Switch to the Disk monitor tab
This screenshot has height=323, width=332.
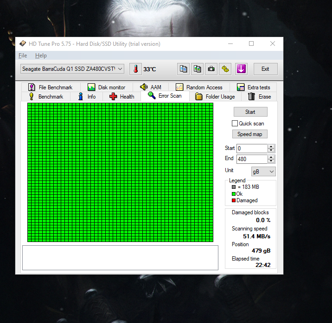107,87
